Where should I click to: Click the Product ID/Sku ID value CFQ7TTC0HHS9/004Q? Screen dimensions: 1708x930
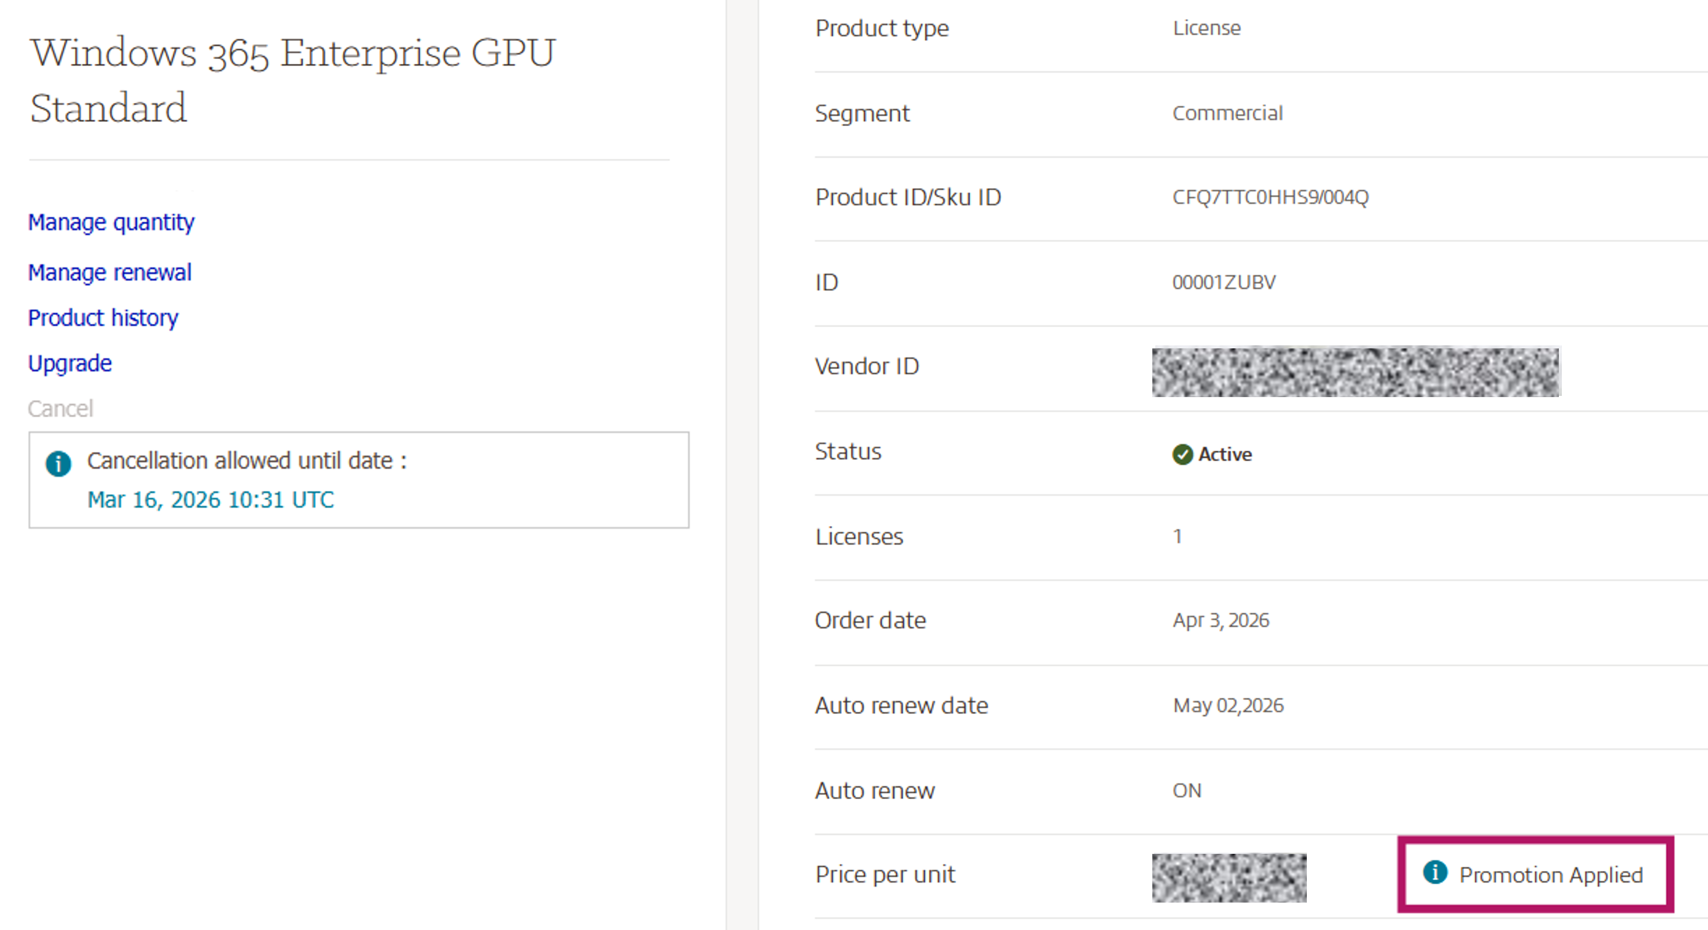(x=1270, y=197)
